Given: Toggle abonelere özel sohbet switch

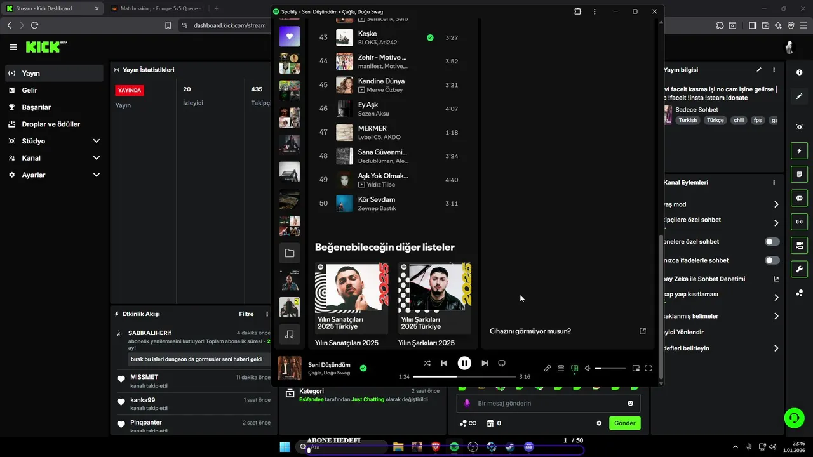Looking at the screenshot, I should pyautogui.click(x=772, y=242).
